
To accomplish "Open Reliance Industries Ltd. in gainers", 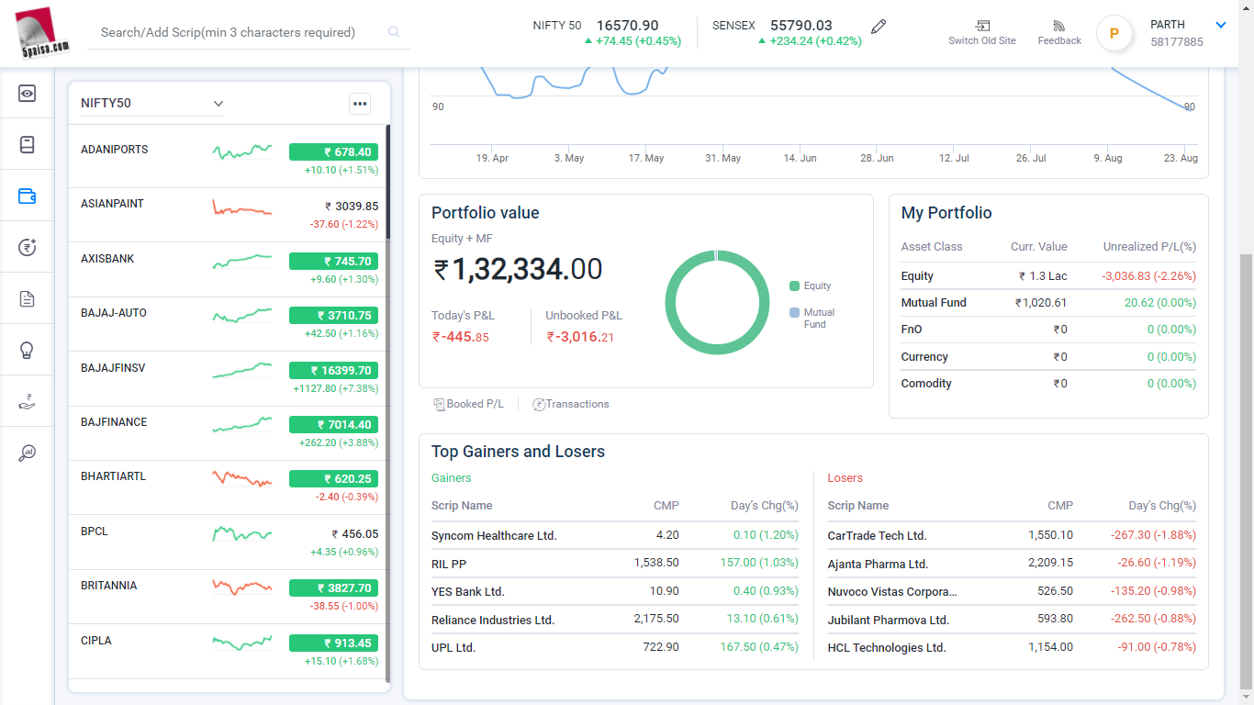I will 493,621.
